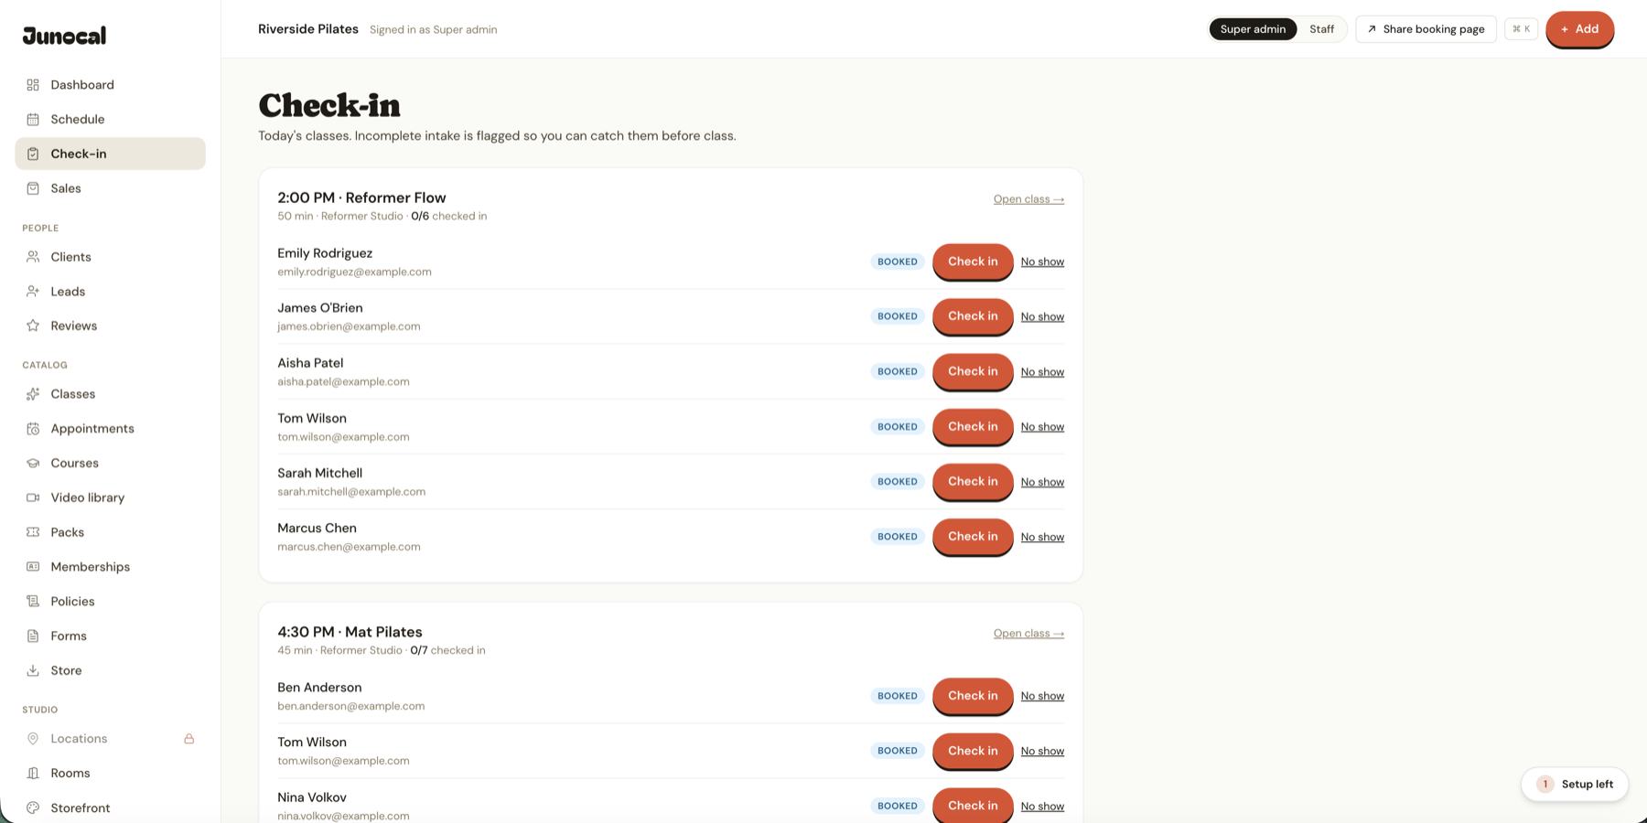
Task: Open the Dashboard icon in sidebar
Action: pyautogui.click(x=33, y=85)
